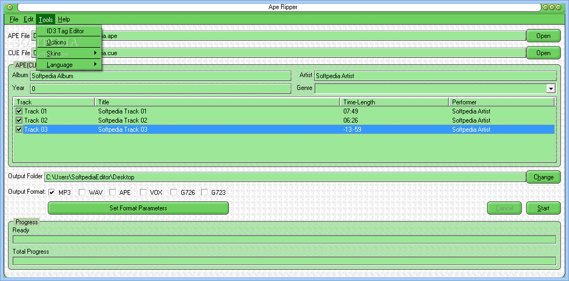Click time-length value 06:26

(x=350, y=120)
